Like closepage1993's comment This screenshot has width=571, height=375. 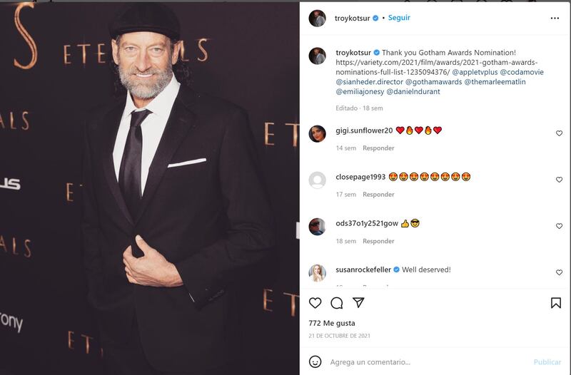pyautogui.click(x=559, y=180)
